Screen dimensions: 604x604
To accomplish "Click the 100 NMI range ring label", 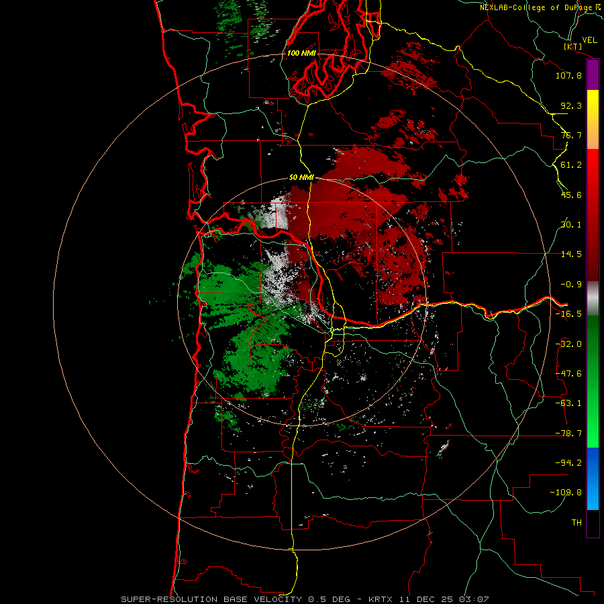I will point(301,53).
